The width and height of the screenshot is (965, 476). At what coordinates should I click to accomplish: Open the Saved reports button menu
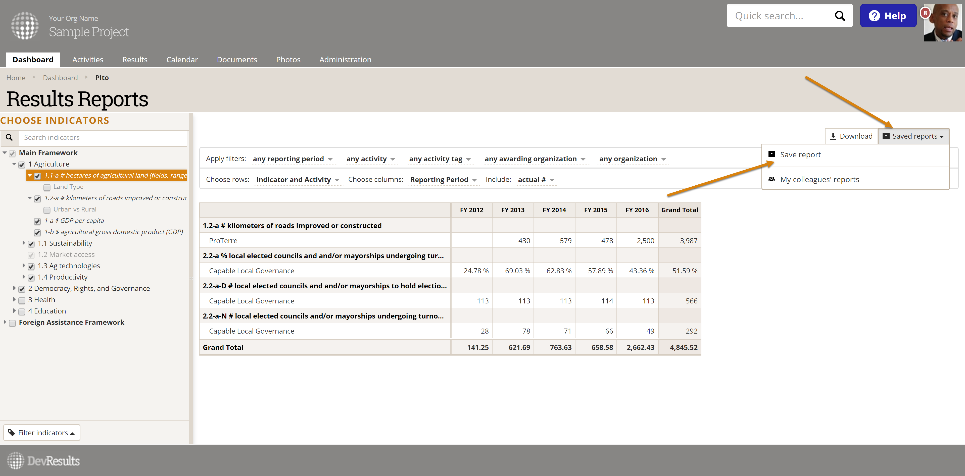point(913,136)
